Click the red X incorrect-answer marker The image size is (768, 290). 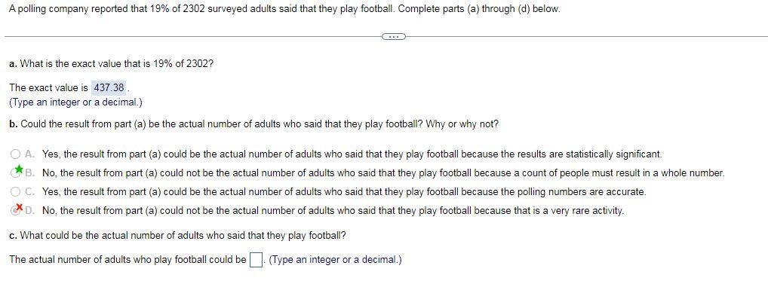(x=19, y=207)
